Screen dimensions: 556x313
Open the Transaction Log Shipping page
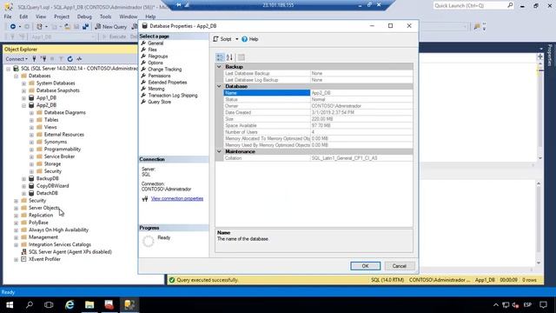point(173,96)
